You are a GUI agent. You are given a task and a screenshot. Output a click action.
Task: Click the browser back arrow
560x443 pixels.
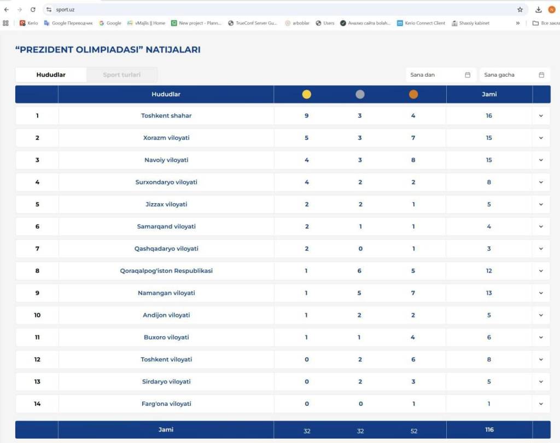7,9
